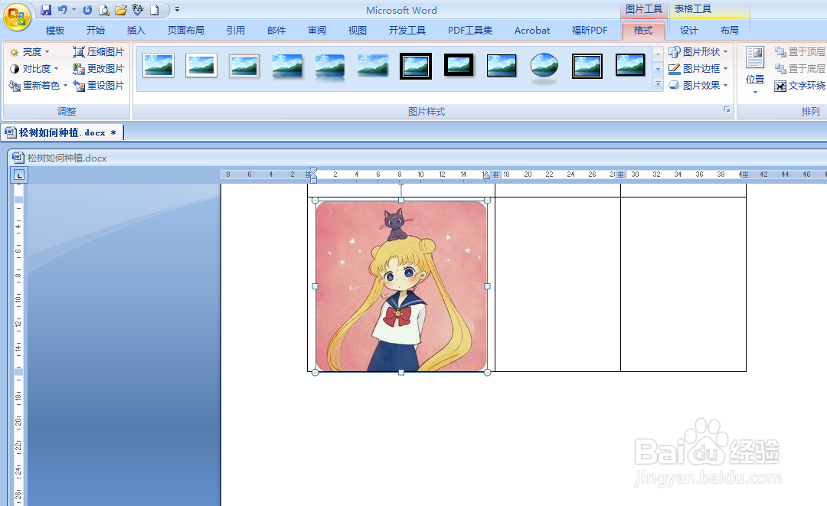Undo the last action
This screenshot has width=827, height=506.
click(63, 9)
